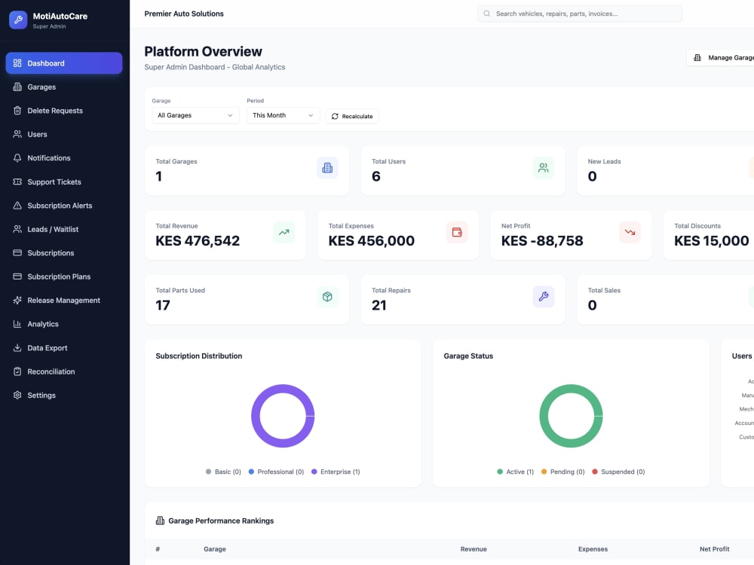754x565 pixels.
Task: Click the Super Admin Dashboard - Global Analytics subtitle
Action: (214, 67)
